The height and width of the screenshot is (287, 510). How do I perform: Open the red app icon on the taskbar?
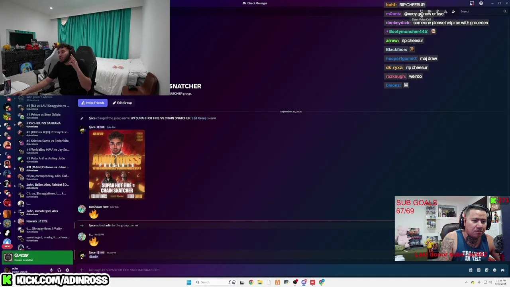(313, 282)
